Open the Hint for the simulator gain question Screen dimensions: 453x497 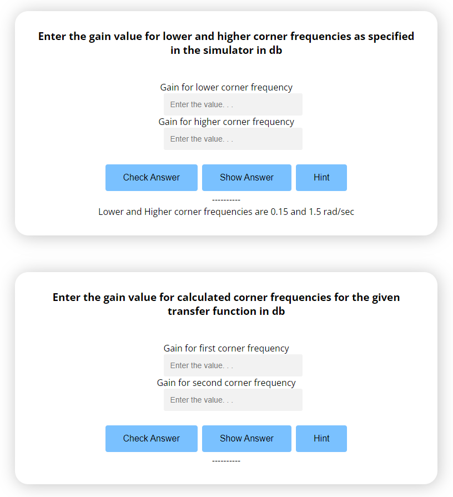click(x=321, y=178)
